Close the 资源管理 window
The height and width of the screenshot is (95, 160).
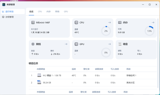(156, 5)
